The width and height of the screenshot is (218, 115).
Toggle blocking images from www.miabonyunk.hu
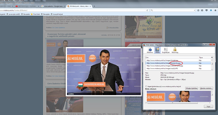point(146,86)
